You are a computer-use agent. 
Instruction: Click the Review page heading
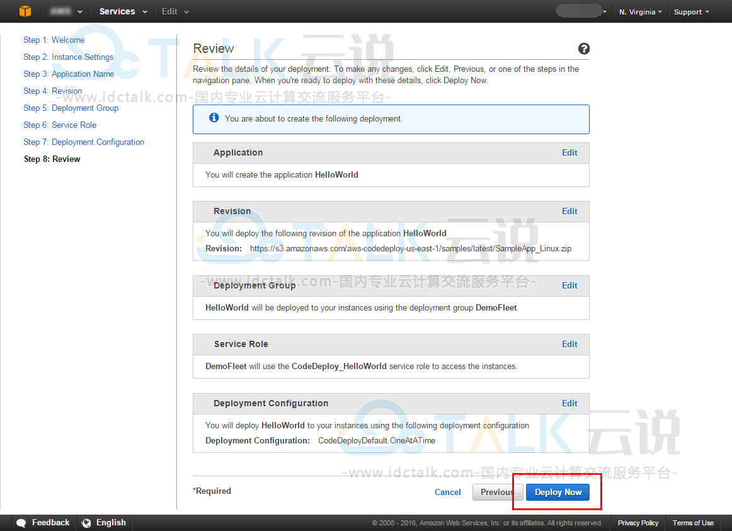click(x=214, y=49)
